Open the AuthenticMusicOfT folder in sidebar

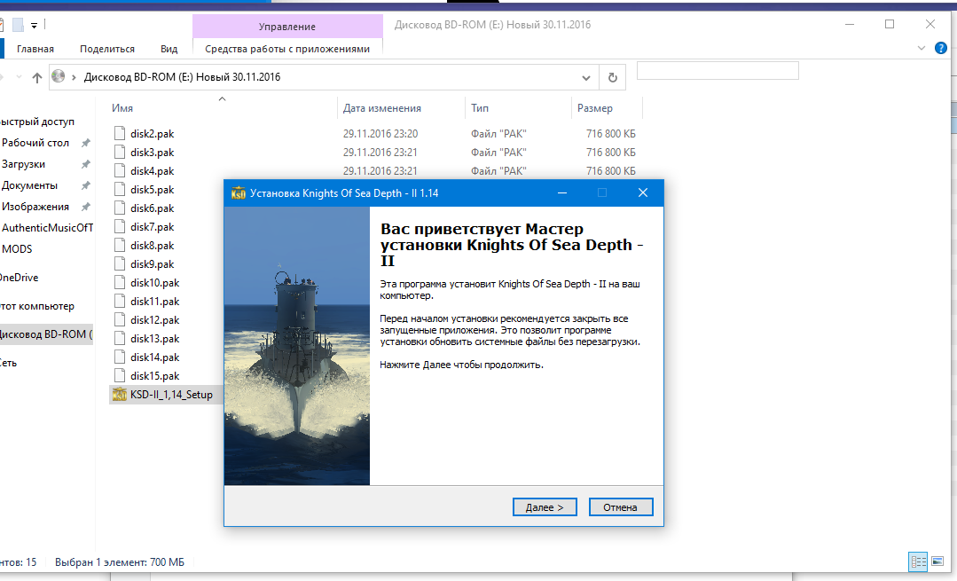[x=47, y=228]
